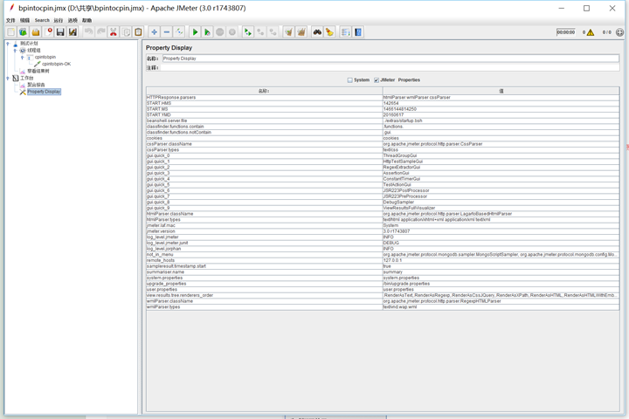
Task: Collapse the 工作台 tree node handle
Action: coord(8,79)
